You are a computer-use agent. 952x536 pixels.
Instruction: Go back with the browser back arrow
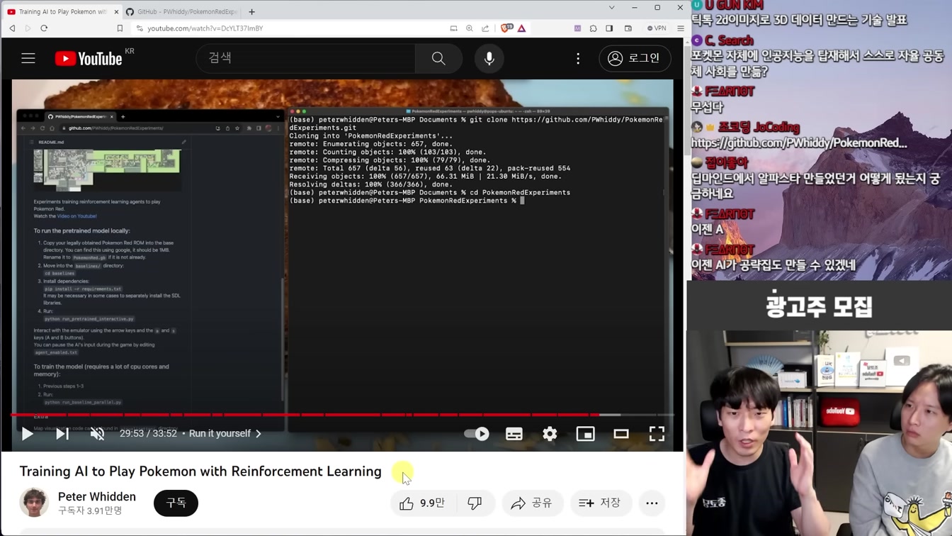tap(12, 28)
